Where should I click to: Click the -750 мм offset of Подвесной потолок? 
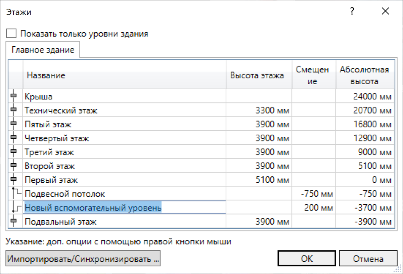314,194
